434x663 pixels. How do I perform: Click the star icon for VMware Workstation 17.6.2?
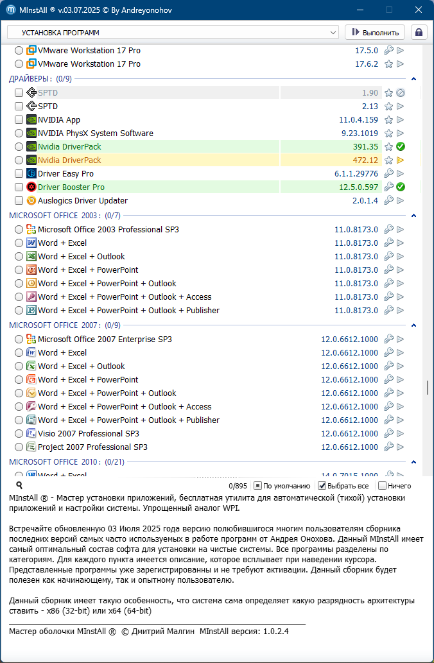coord(388,64)
